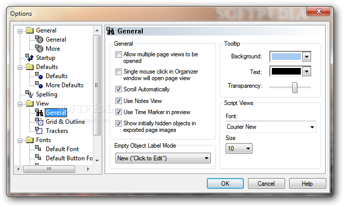
Task: Click the blue dot icon beside Defaults sub-item
Action: click(39, 76)
